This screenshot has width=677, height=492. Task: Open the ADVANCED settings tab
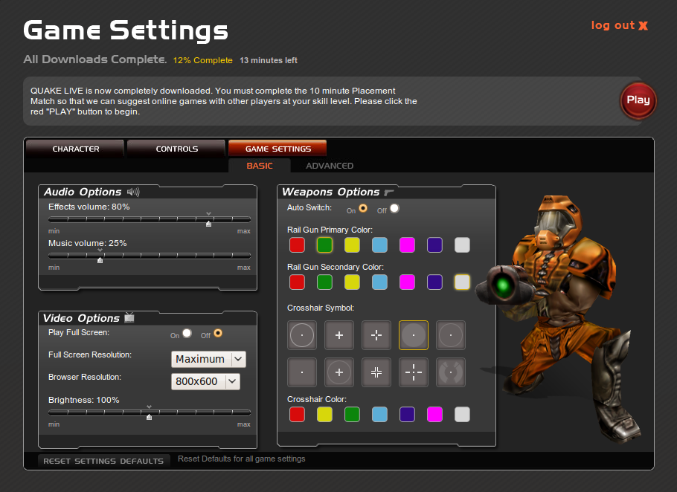[x=329, y=165]
